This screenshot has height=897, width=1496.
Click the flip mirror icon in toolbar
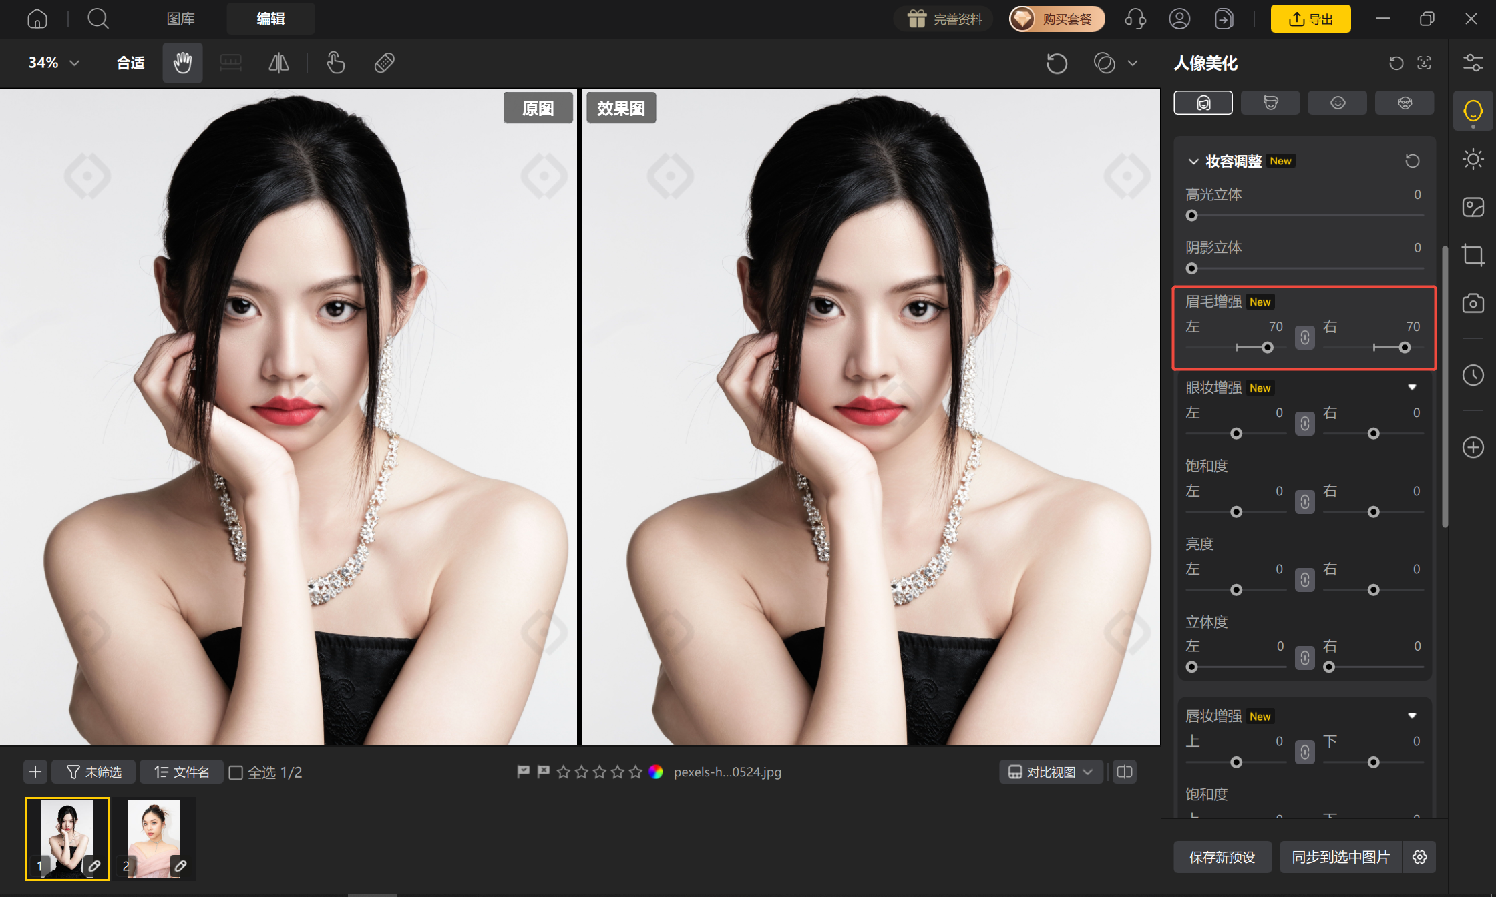(x=278, y=63)
